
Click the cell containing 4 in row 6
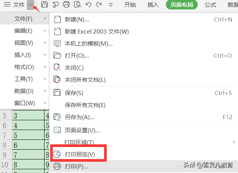tap(28, 126)
